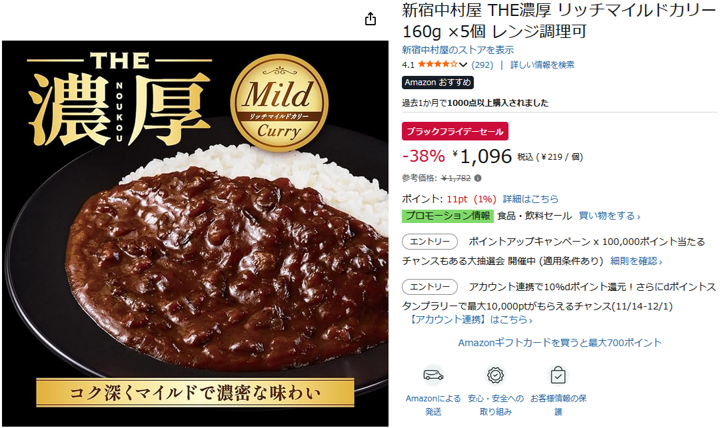
Task: Open 詳細はこちら points details link
Action: (x=530, y=199)
